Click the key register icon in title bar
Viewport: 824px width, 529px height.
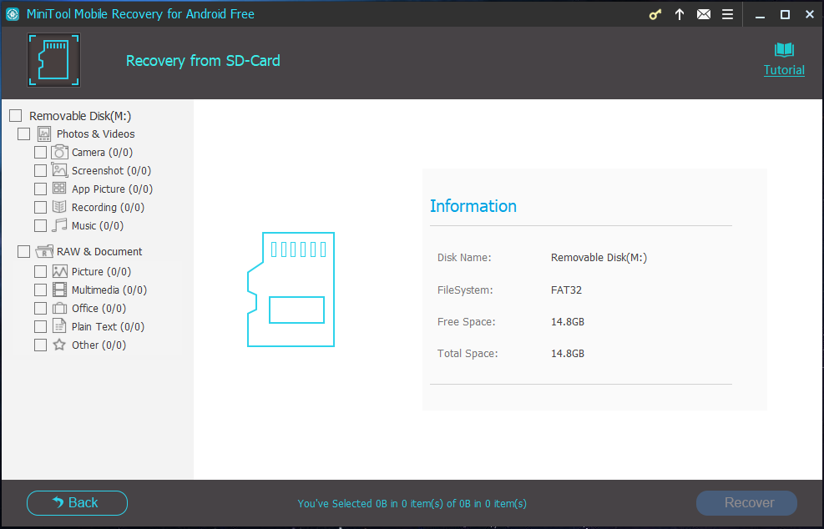click(655, 15)
